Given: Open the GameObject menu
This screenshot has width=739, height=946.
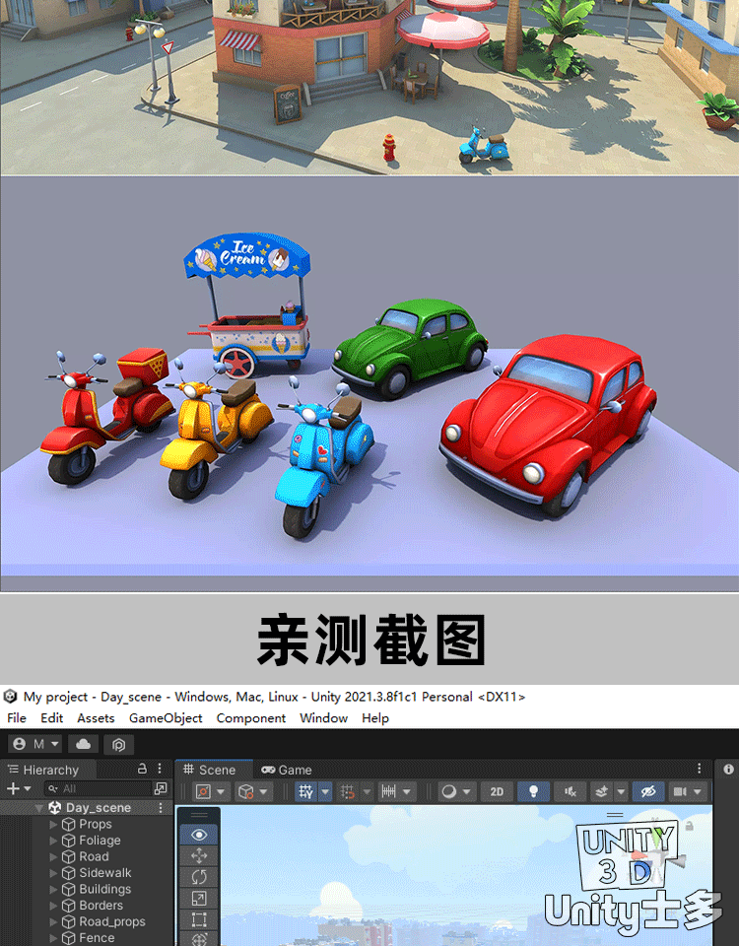Looking at the screenshot, I should click(166, 718).
